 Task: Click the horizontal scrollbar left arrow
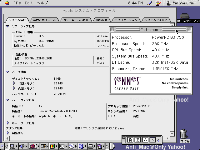(7, 138)
